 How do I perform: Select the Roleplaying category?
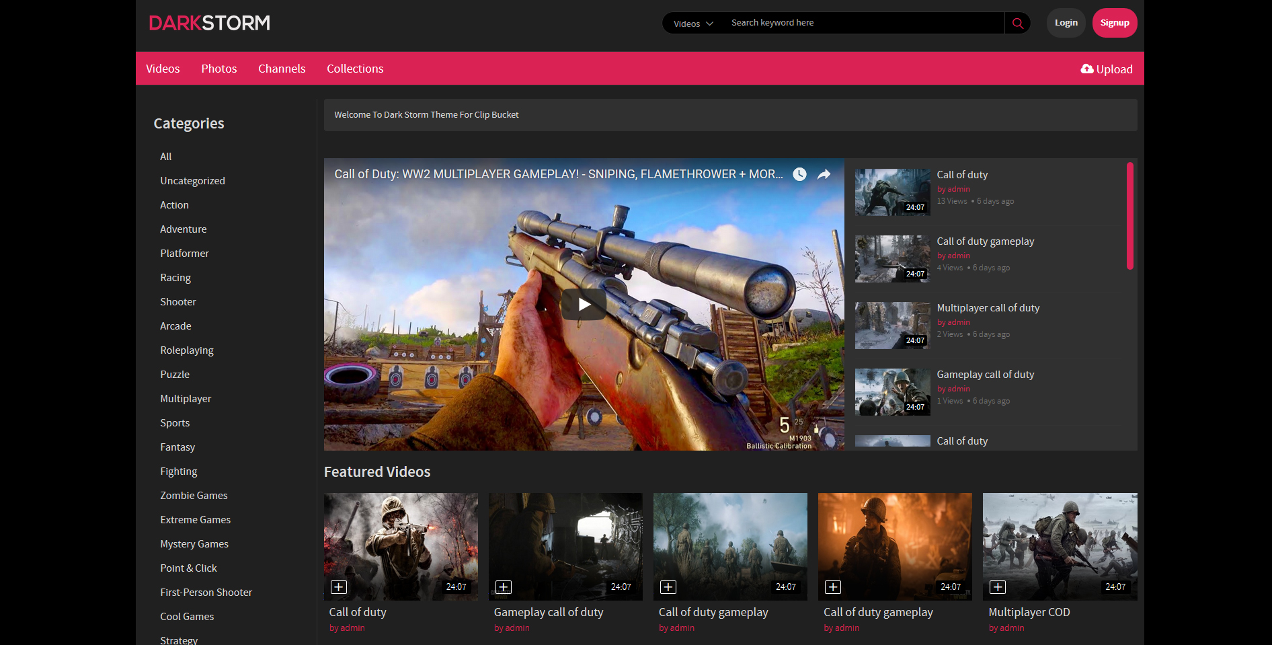[x=187, y=350]
